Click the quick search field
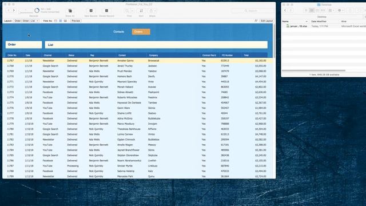Screen dimensions: 366x206 [253, 11]
